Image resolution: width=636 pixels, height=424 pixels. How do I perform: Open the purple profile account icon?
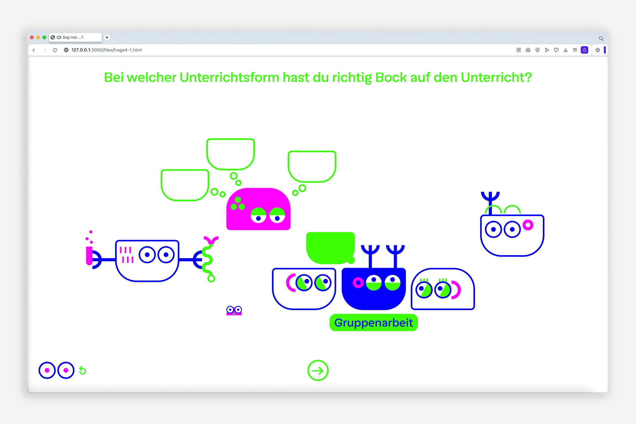pyautogui.click(x=585, y=50)
